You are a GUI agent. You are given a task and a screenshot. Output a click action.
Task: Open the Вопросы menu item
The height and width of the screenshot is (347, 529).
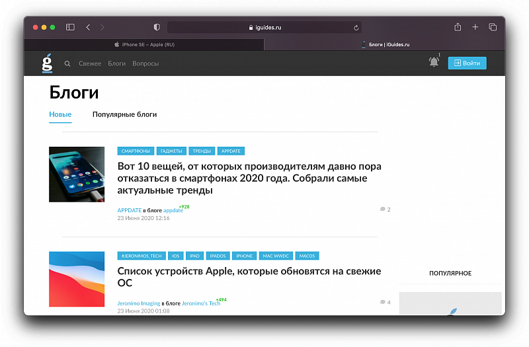tap(145, 63)
